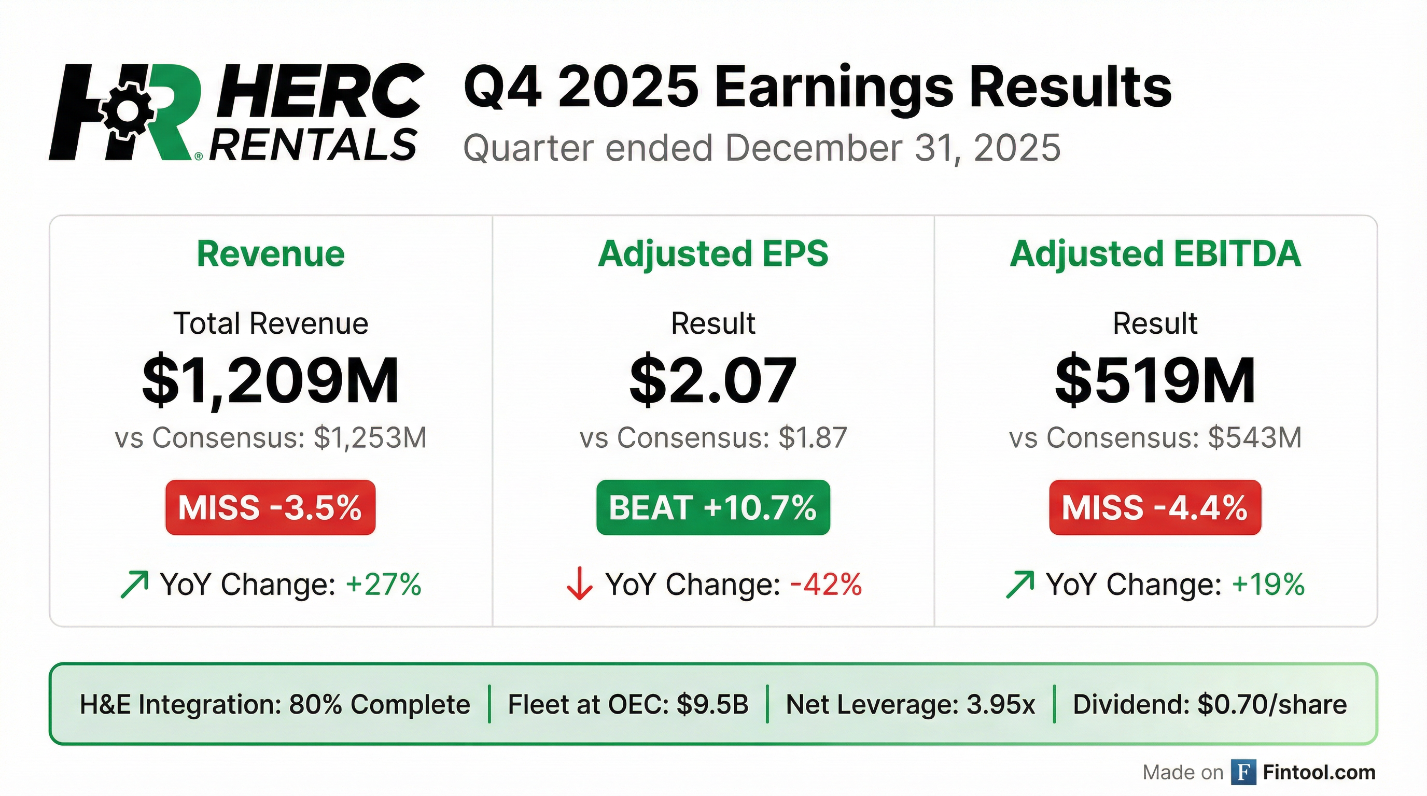Image resolution: width=1427 pixels, height=796 pixels.
Task: Select the Adjusted EPS column heading
Action: point(713,254)
